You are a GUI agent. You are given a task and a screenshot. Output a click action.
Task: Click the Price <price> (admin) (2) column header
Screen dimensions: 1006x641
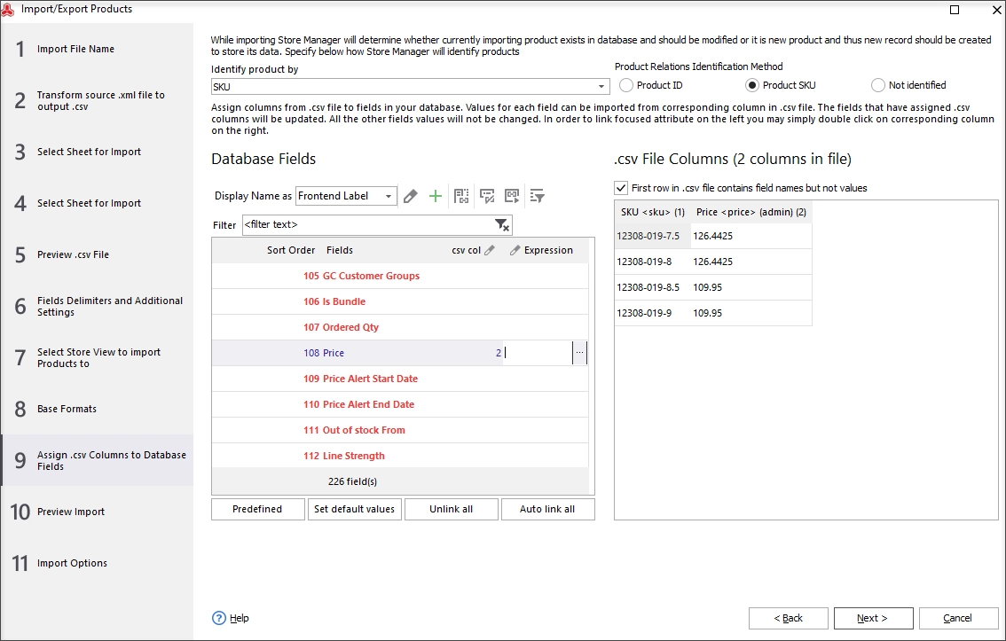click(751, 212)
